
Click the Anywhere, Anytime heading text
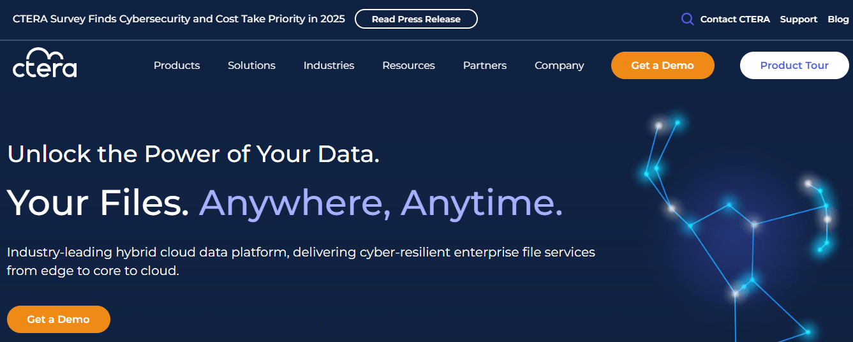click(381, 202)
